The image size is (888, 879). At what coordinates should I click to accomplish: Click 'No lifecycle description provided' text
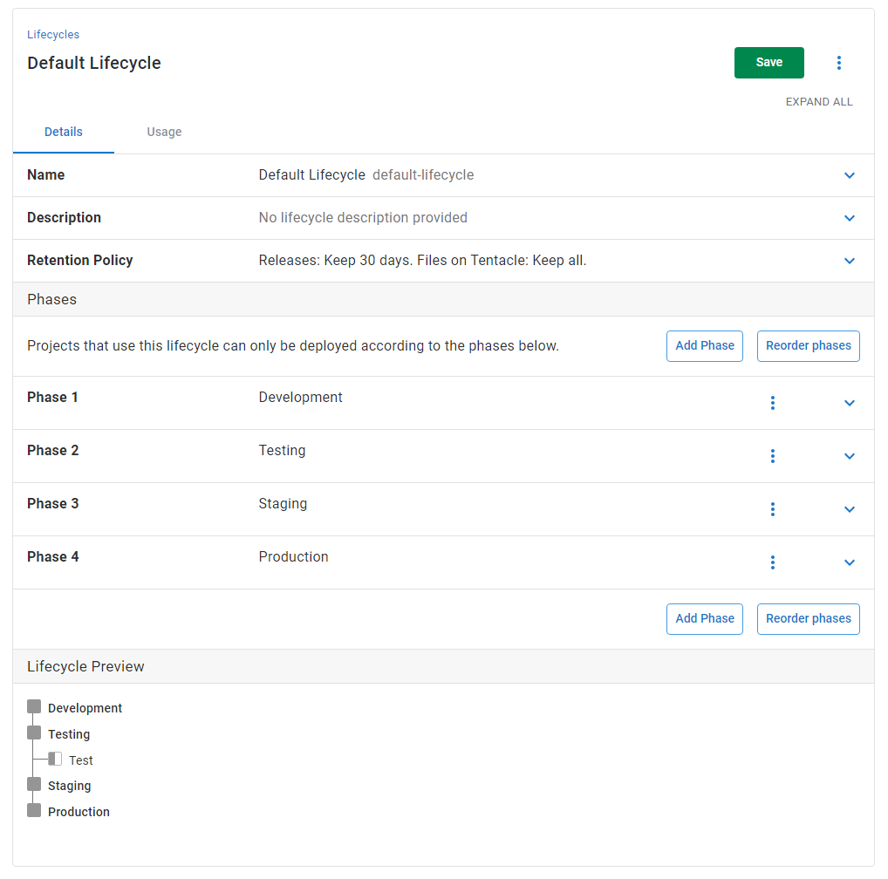(363, 217)
